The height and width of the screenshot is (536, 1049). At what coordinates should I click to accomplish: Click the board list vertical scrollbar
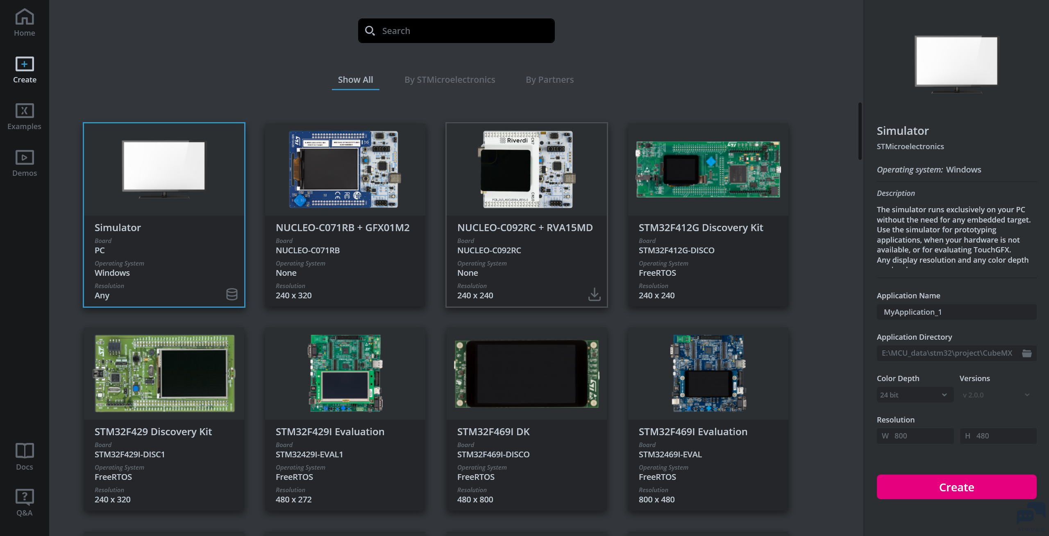pyautogui.click(x=860, y=131)
